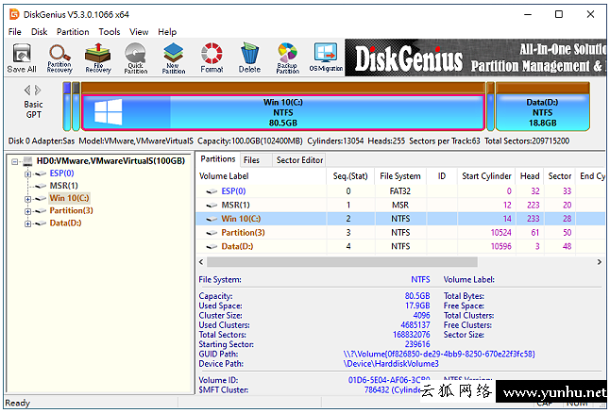
Task: Go to the next disk arrow
Action: point(38,91)
